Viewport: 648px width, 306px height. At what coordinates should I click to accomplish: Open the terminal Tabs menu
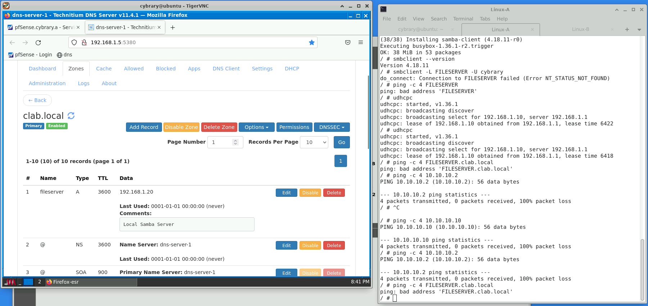pyautogui.click(x=485, y=19)
